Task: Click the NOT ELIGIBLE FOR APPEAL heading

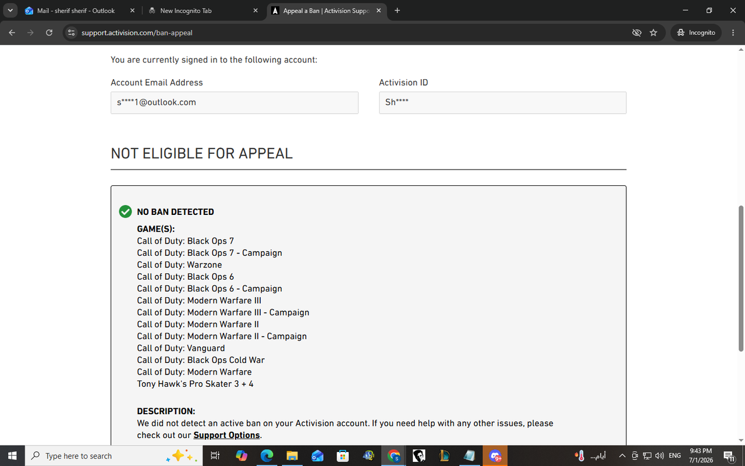Action: pos(201,153)
